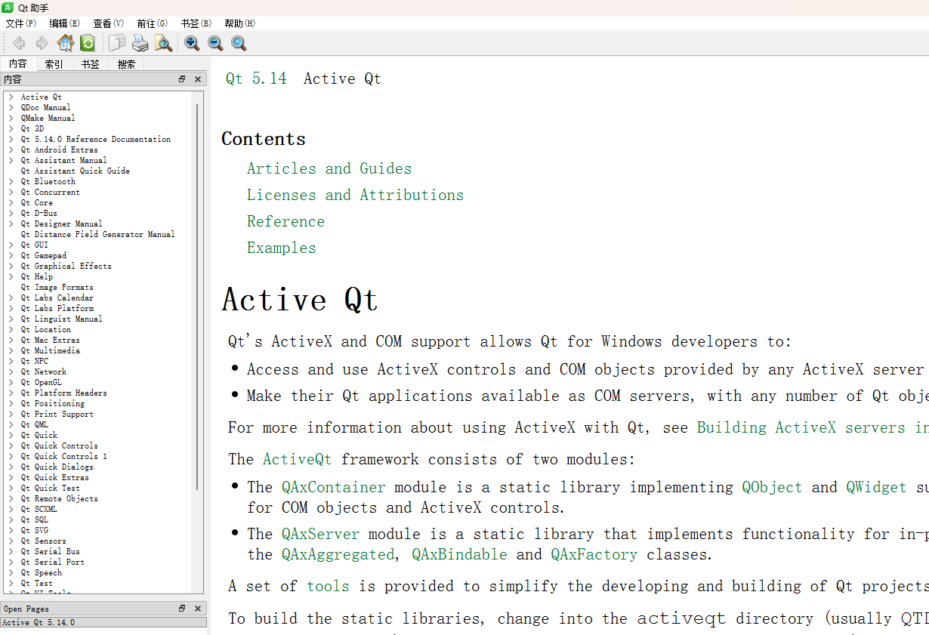Switch to the 内容 tab

[x=18, y=64]
